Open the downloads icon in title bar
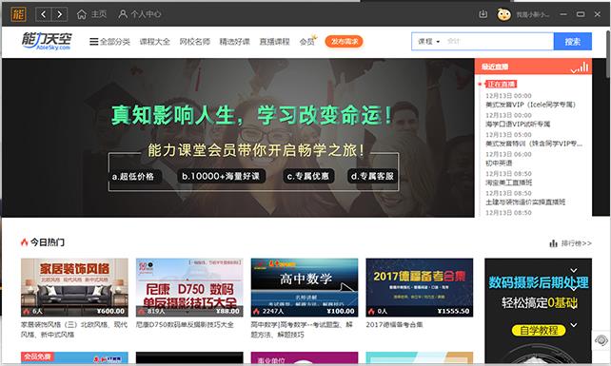 click(x=483, y=14)
